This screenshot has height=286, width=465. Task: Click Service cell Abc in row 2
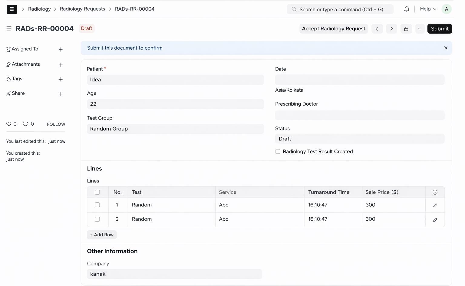(260, 219)
